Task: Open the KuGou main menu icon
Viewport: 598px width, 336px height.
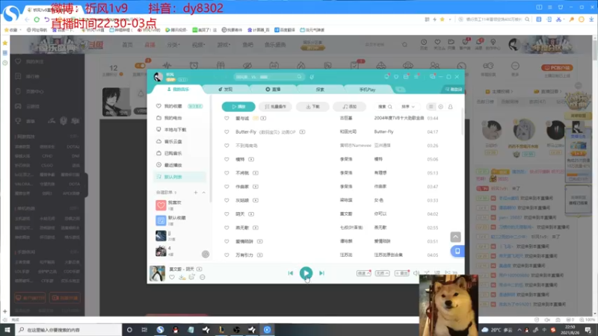Action: (416, 77)
